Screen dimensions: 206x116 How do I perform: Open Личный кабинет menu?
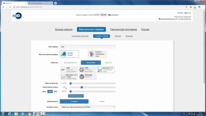click(x=64, y=29)
